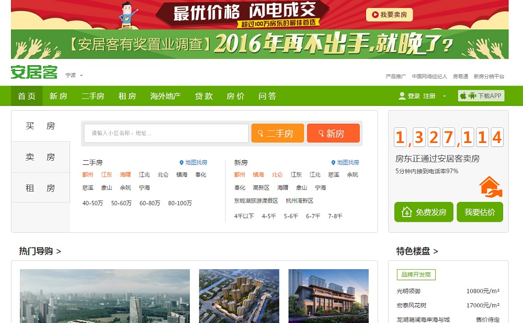Open 二手房 navigation menu item
This screenshot has width=523, height=323.
(x=93, y=96)
